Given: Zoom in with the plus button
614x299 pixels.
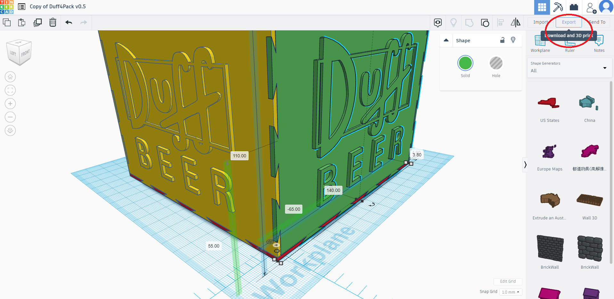Looking at the screenshot, I should [10, 104].
